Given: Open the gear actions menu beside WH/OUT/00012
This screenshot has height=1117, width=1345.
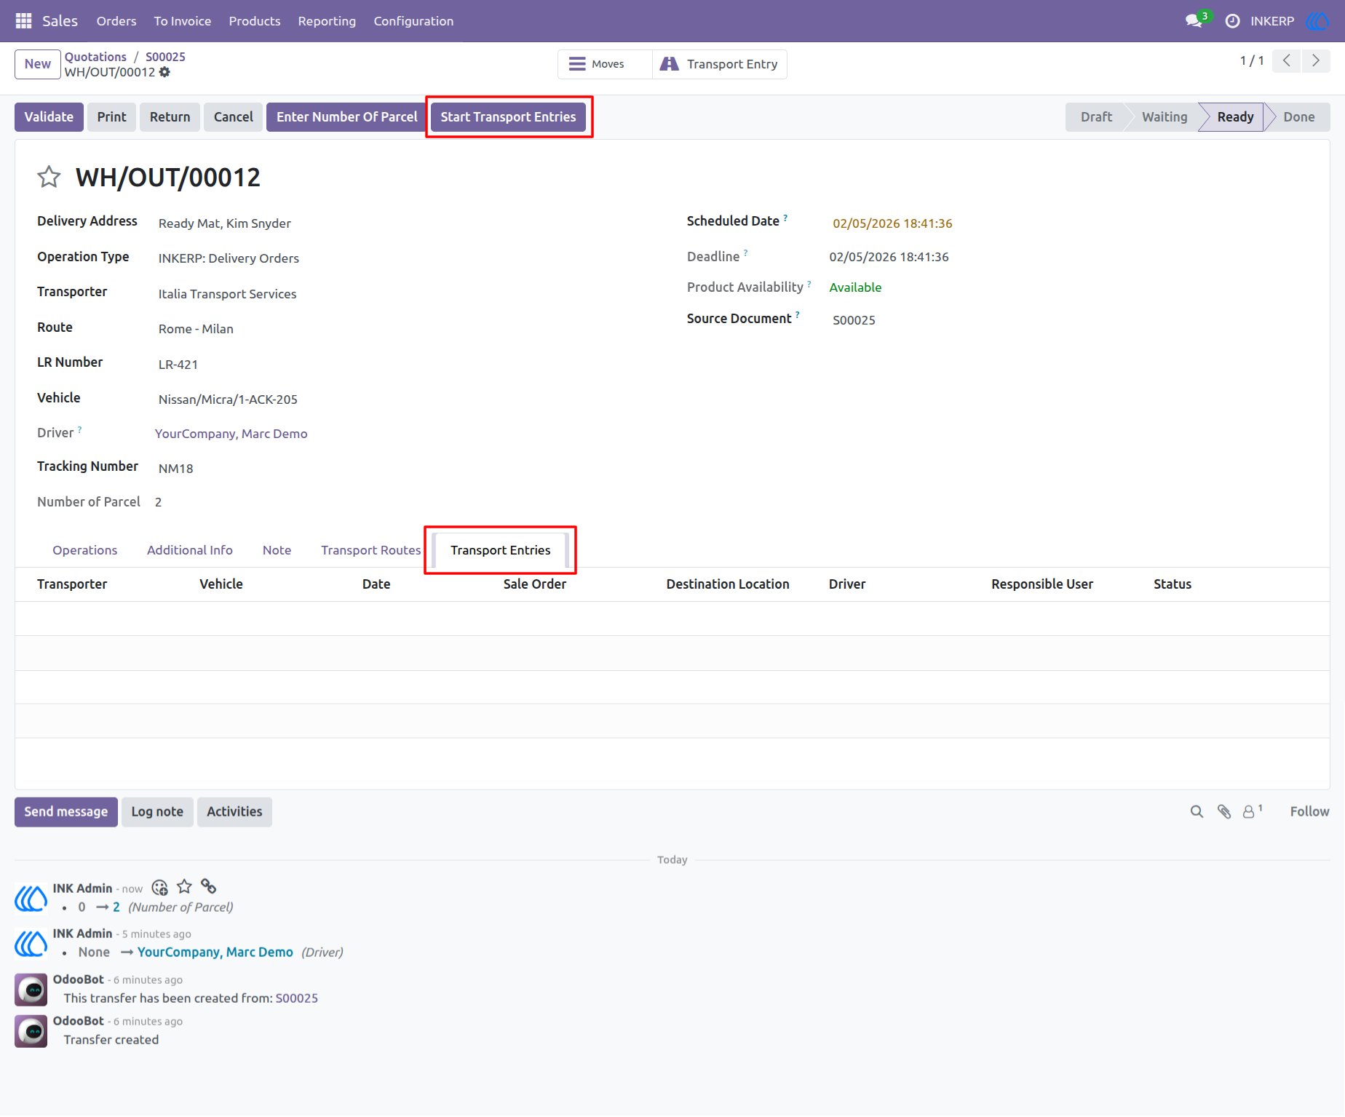Looking at the screenshot, I should 165,72.
